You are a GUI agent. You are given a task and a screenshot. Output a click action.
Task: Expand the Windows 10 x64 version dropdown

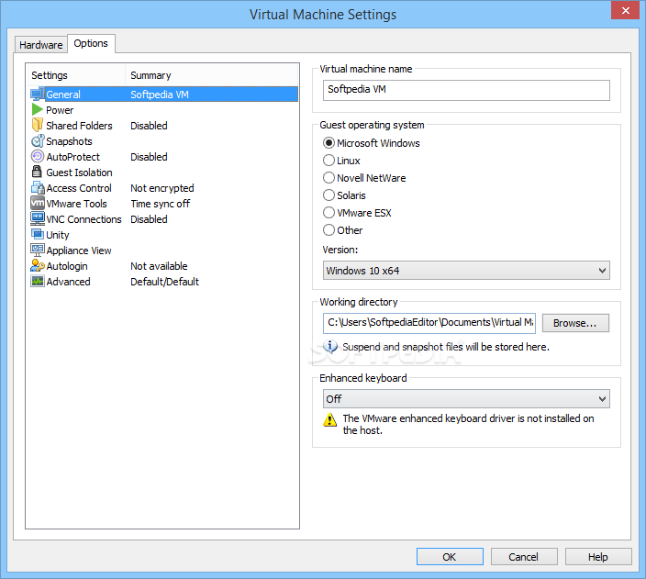pyautogui.click(x=466, y=271)
